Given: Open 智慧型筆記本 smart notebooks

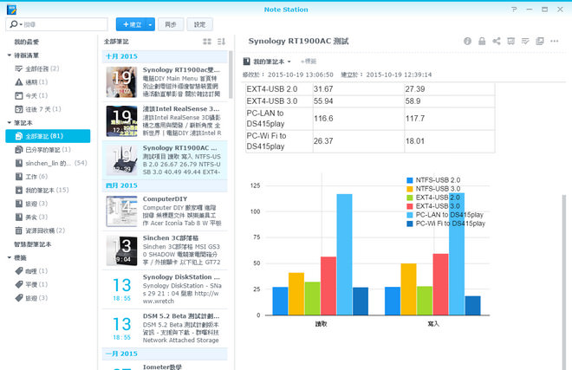Looking at the screenshot, I should click(32, 244).
